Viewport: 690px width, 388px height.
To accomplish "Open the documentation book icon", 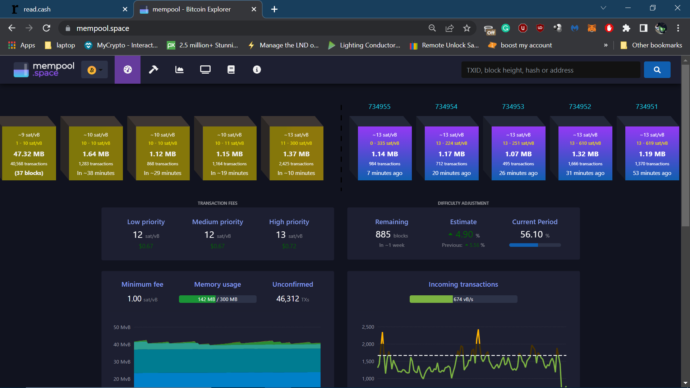I will point(231,70).
